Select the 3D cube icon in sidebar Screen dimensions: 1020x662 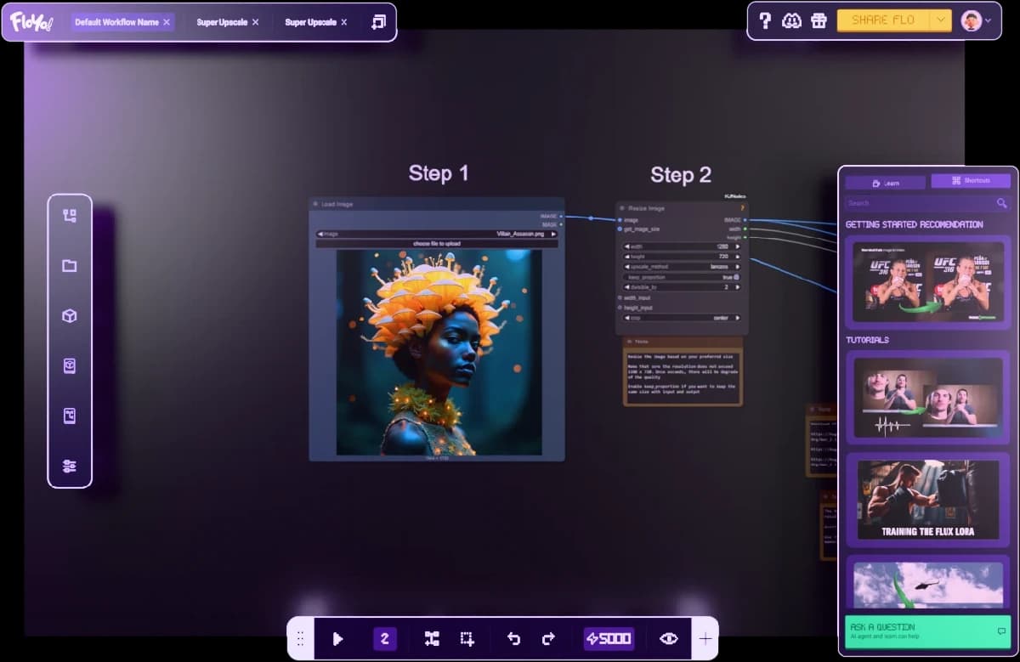tap(70, 315)
